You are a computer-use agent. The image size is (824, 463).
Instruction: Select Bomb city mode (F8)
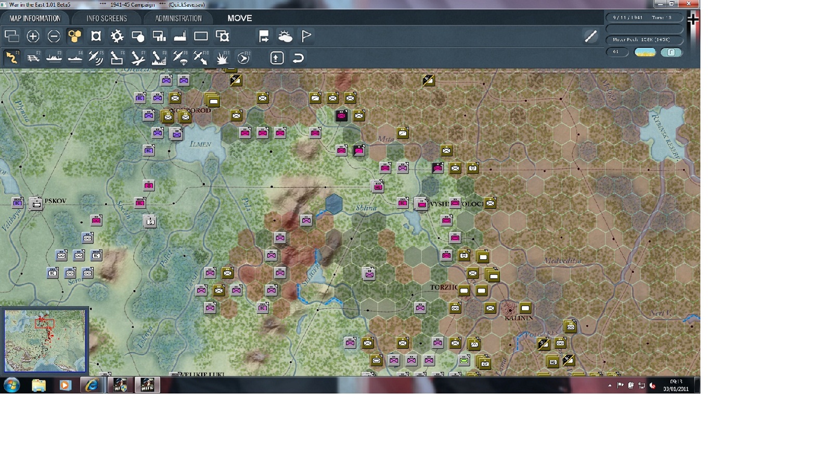pyautogui.click(x=159, y=57)
